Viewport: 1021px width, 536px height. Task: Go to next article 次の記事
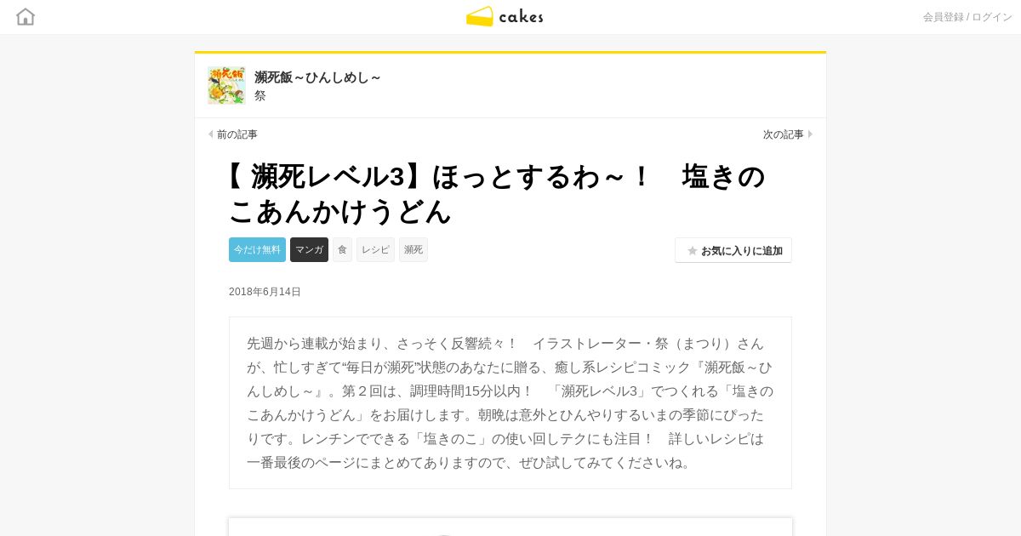click(x=783, y=134)
